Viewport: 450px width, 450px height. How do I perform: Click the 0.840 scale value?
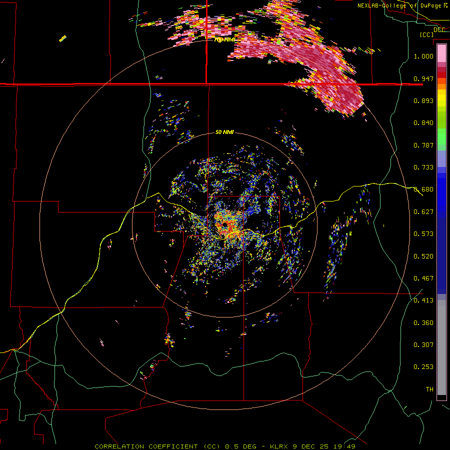[x=423, y=123]
